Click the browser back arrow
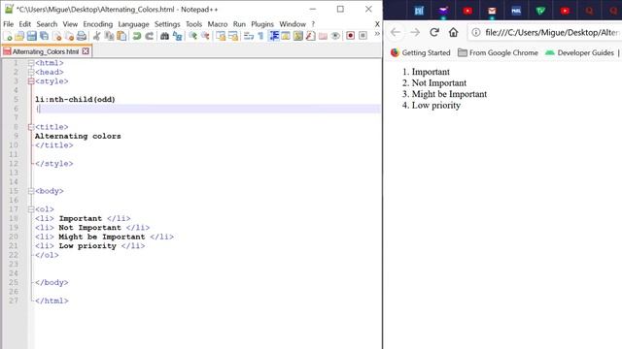622x349 pixels. 396,32
